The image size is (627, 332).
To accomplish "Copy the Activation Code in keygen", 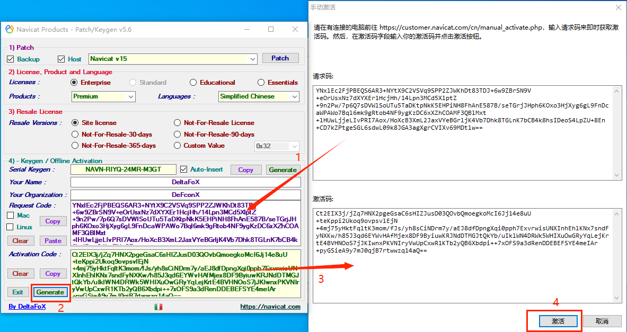I will (x=53, y=274).
